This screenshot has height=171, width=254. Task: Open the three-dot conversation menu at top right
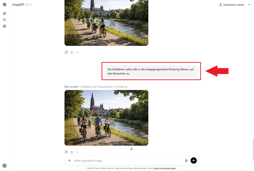(250, 5)
